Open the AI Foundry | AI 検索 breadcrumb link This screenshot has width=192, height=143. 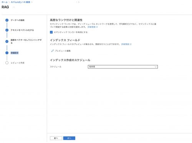[x=20, y=2]
